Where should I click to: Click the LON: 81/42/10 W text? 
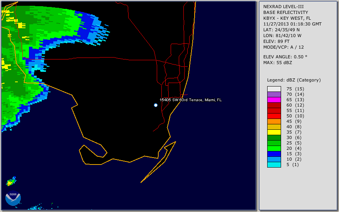[x=282, y=36]
